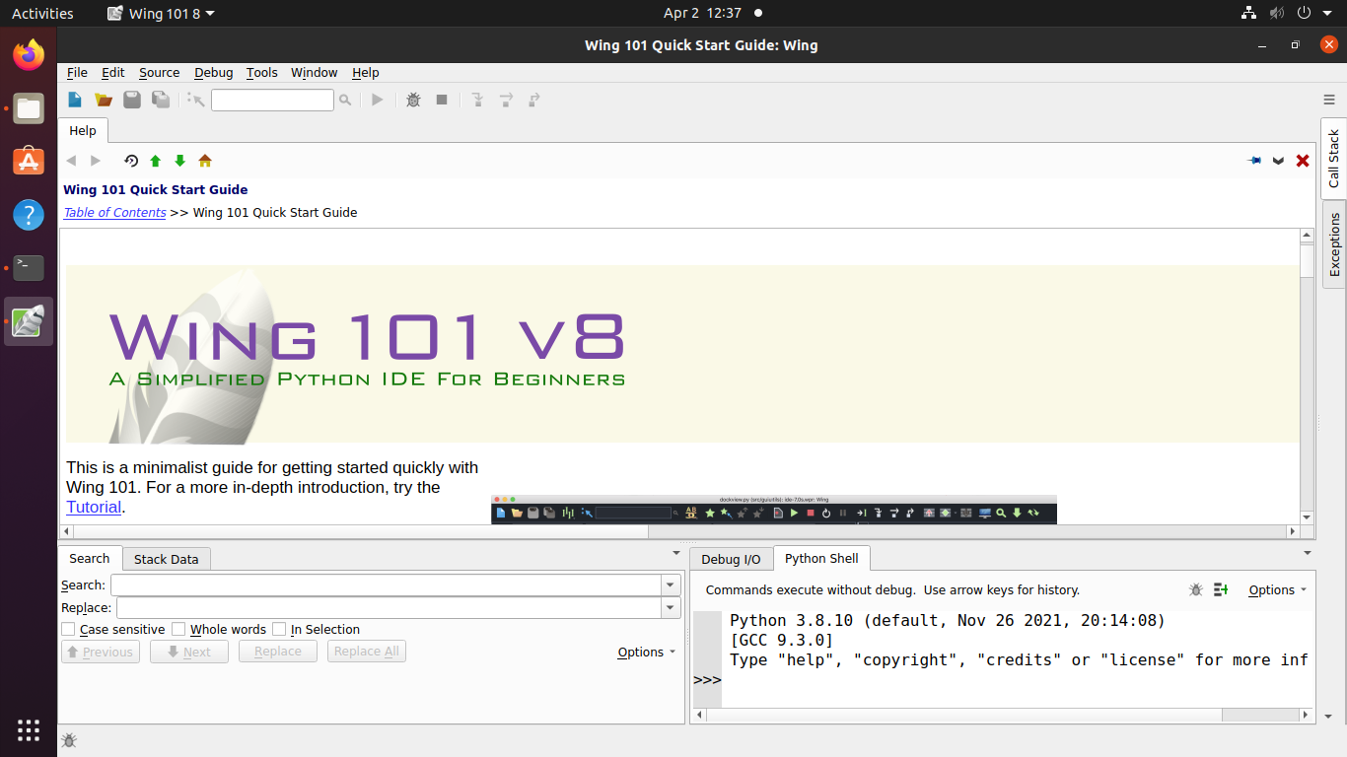Expand the Search field history dropdown
The height and width of the screenshot is (757, 1347).
coord(672,585)
